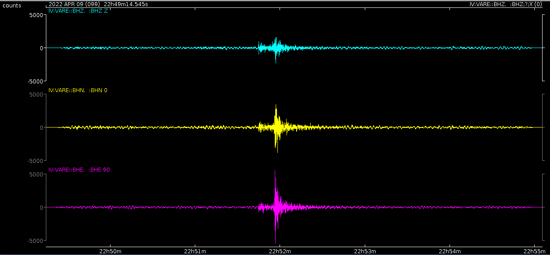This screenshot has height=255, width=550.
Task: Click the 22h50m time axis tick
Action: (110, 251)
